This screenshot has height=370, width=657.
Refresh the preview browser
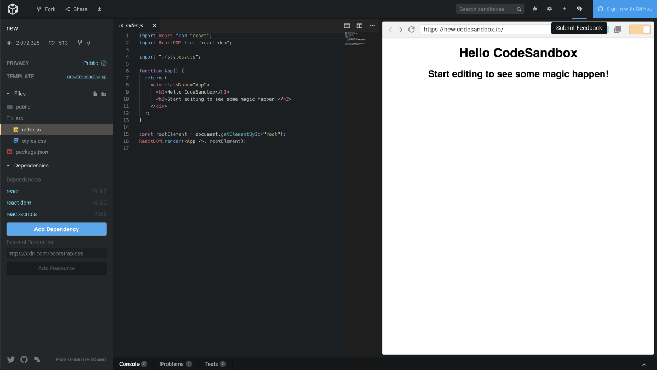[x=412, y=30]
